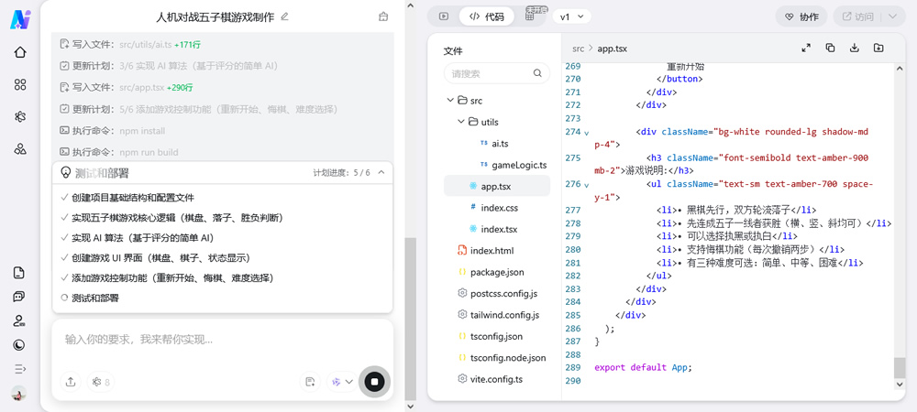Screen dimensions: 917x412
Task: Click the chat input field 输入你的要求
Action: (220, 339)
